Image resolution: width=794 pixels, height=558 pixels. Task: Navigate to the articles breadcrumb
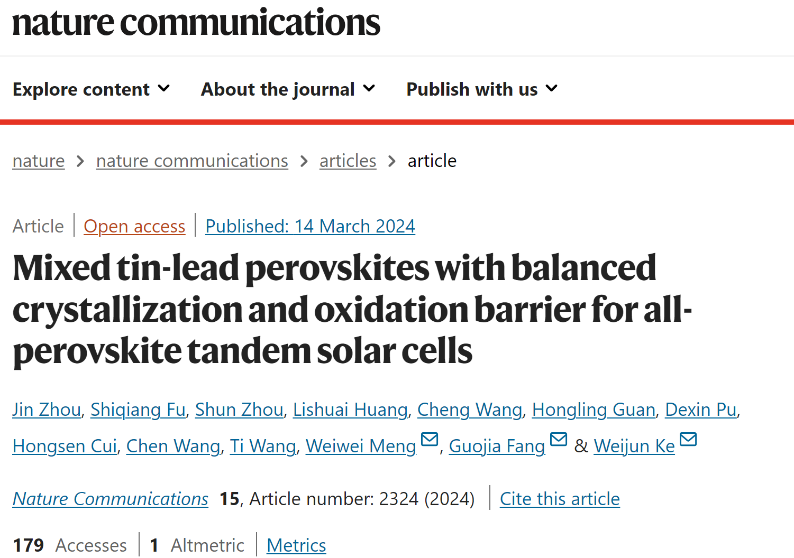point(348,161)
